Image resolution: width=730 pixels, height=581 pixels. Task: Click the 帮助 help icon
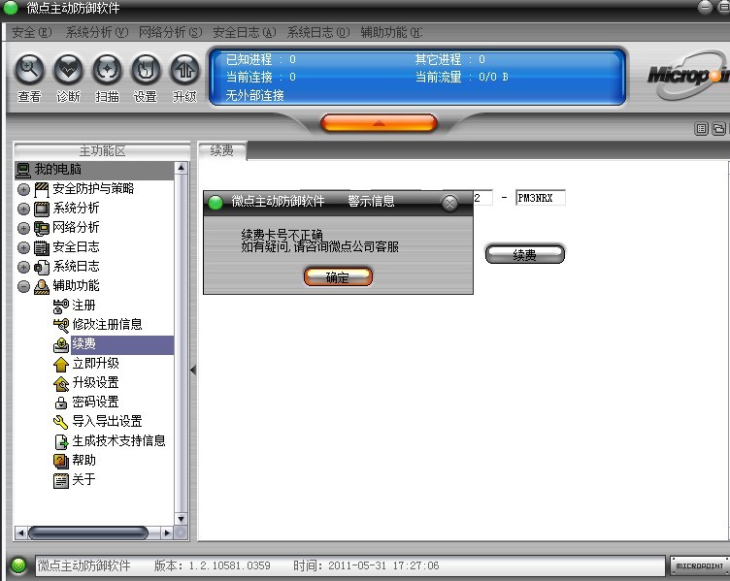[x=61, y=461]
